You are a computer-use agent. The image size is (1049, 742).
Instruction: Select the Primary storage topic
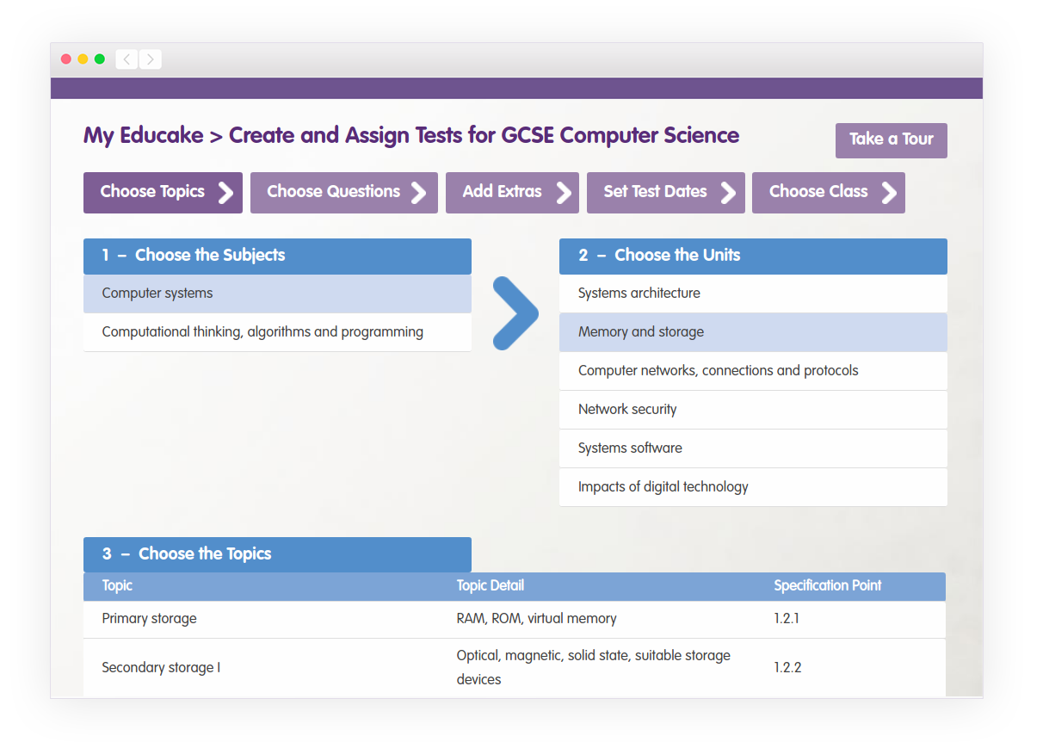(x=515, y=619)
